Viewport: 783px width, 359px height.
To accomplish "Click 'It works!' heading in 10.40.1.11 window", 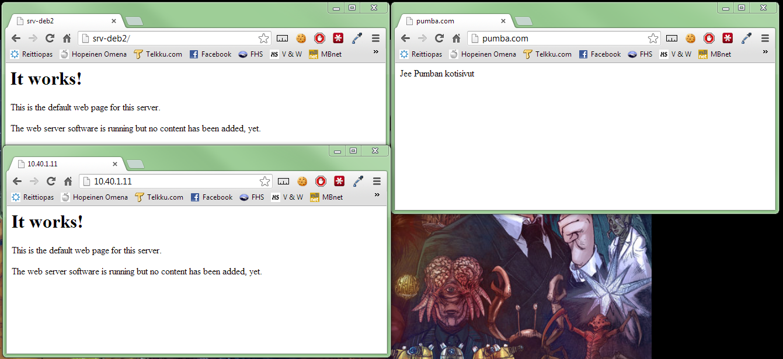I will click(47, 222).
